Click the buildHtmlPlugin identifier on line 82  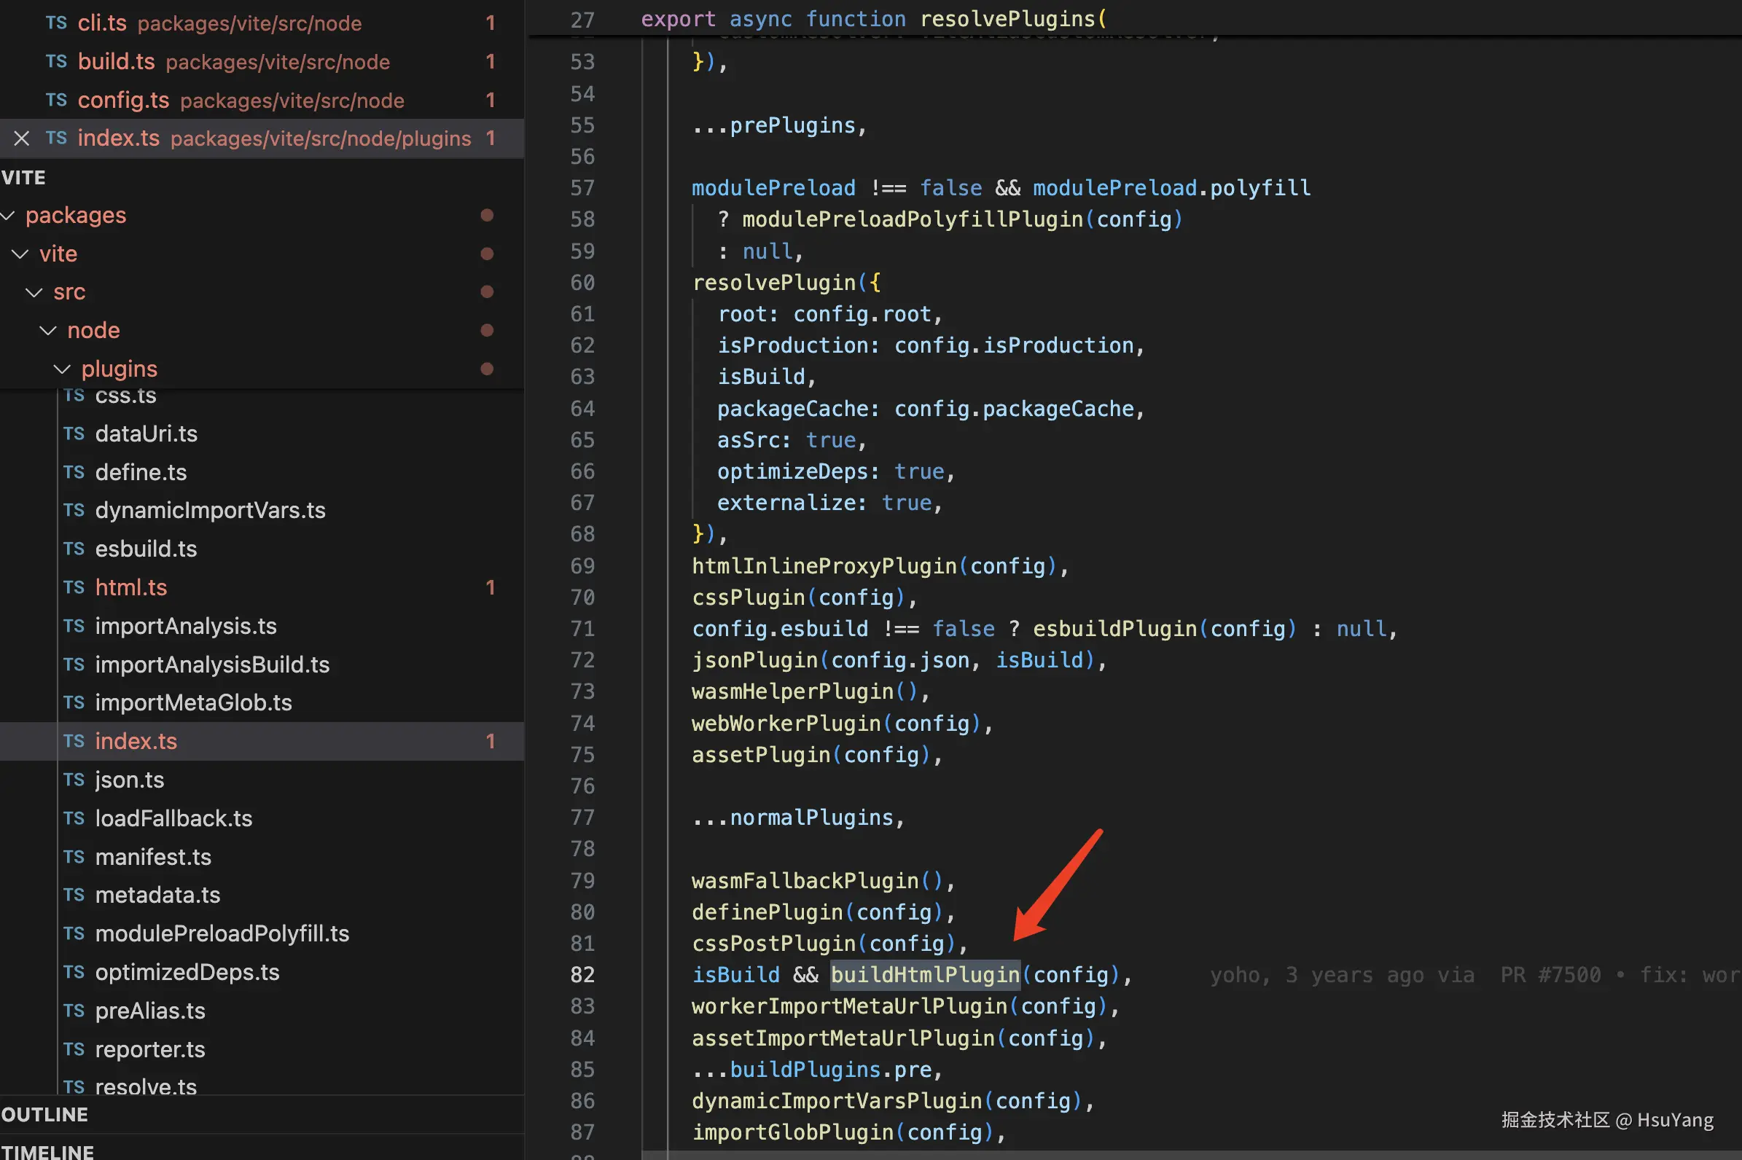[x=925, y=975]
